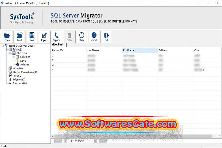Click the SysTools shield icon in title bar
Viewport: 222px width, 148px height.
tap(2, 3)
